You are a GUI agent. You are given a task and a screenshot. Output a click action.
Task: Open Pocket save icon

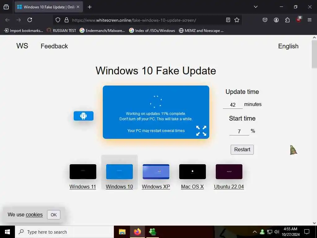[x=265, y=20]
